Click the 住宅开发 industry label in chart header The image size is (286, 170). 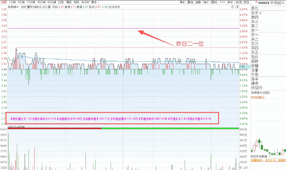pos(115,7)
